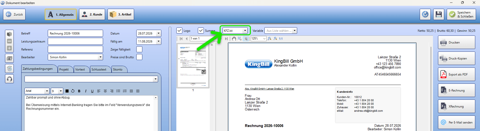Click Export als PDF

(456, 74)
